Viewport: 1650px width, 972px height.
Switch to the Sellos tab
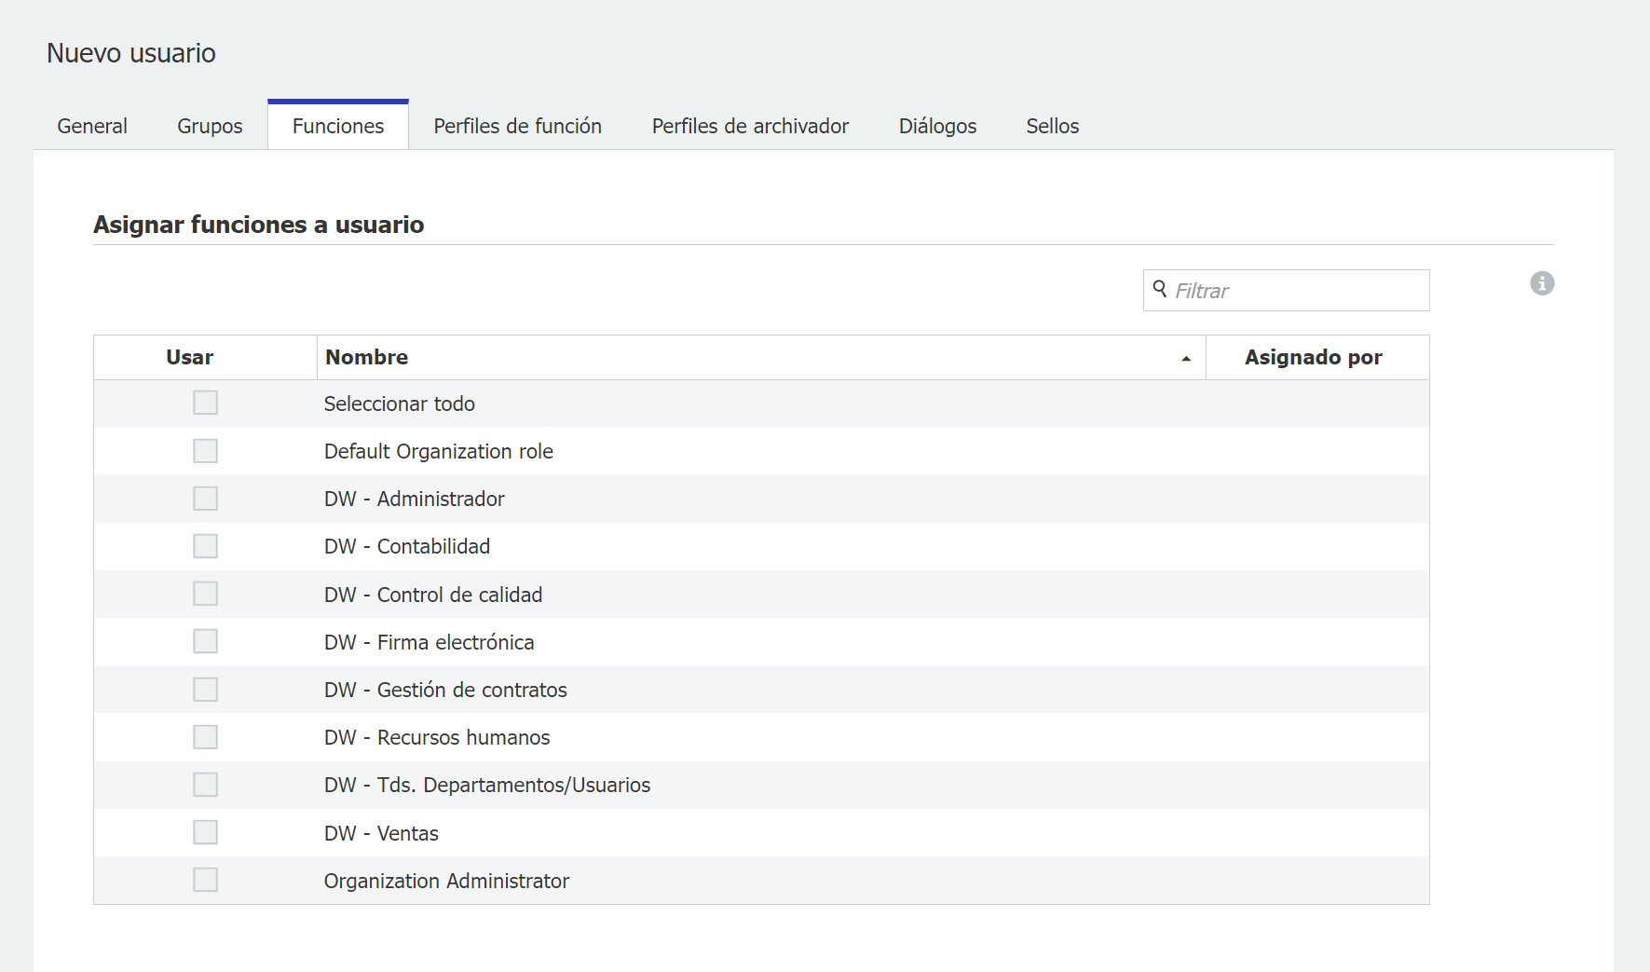pyautogui.click(x=1052, y=126)
